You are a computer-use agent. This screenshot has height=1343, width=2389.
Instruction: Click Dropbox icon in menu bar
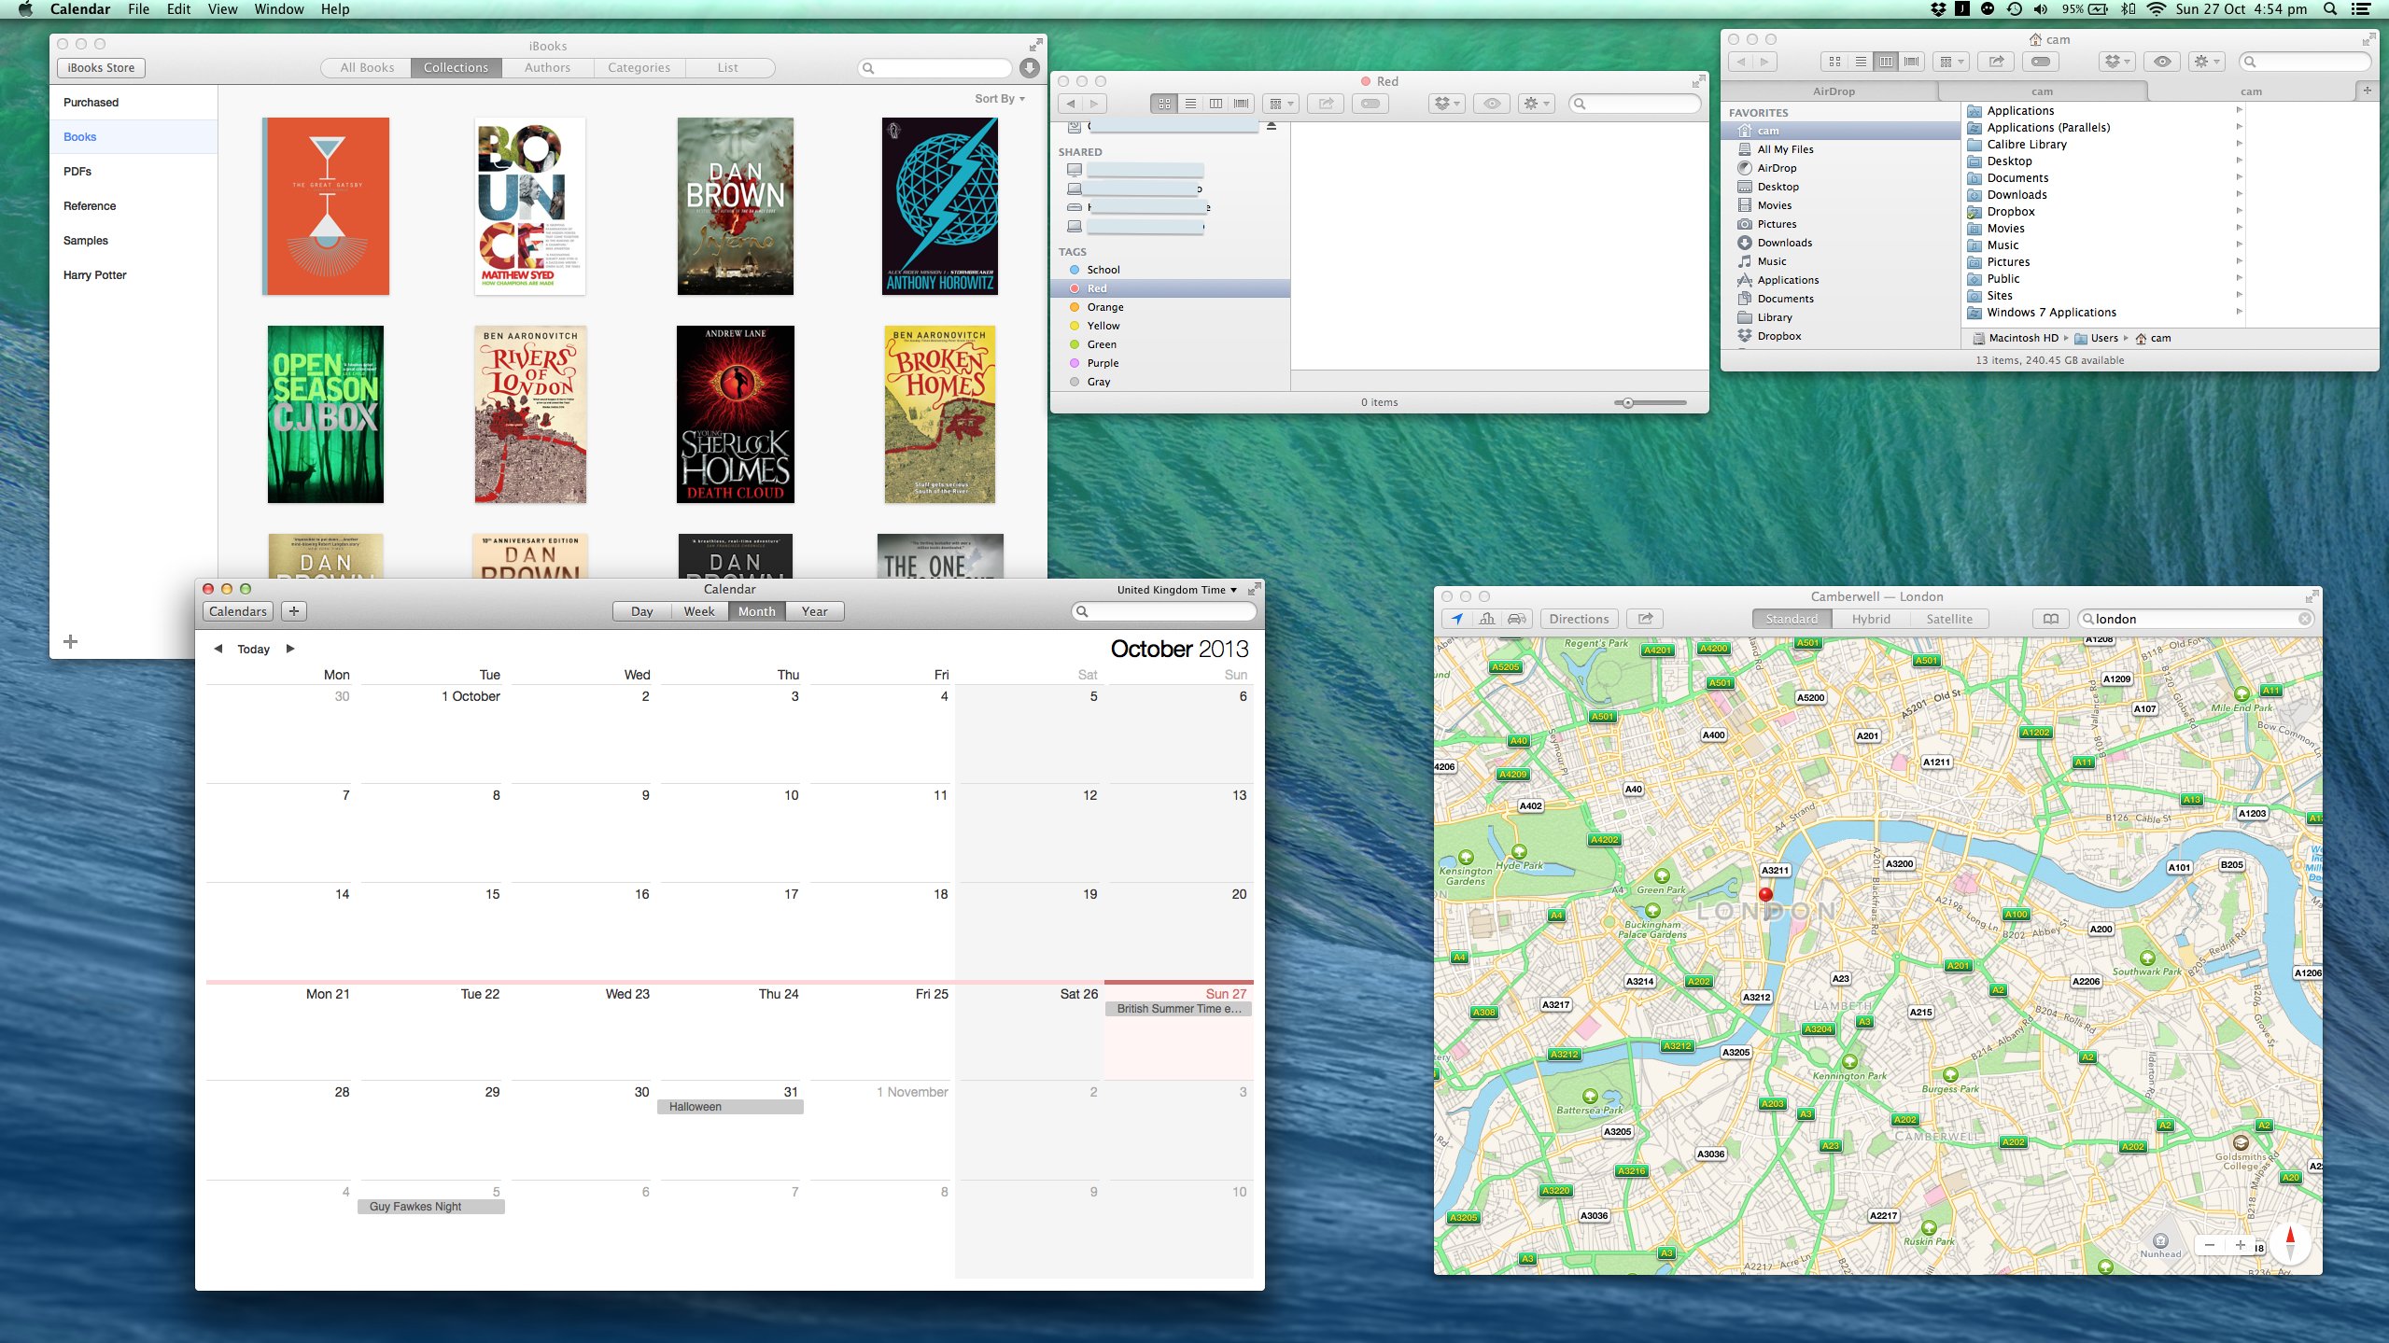pos(1938,9)
